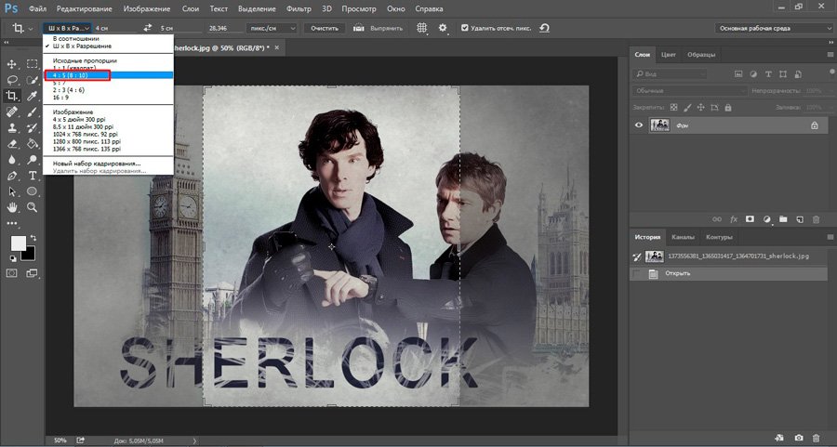The height and width of the screenshot is (447, 837).
Task: Click the Выпрямить straighten button
Action: (379, 28)
